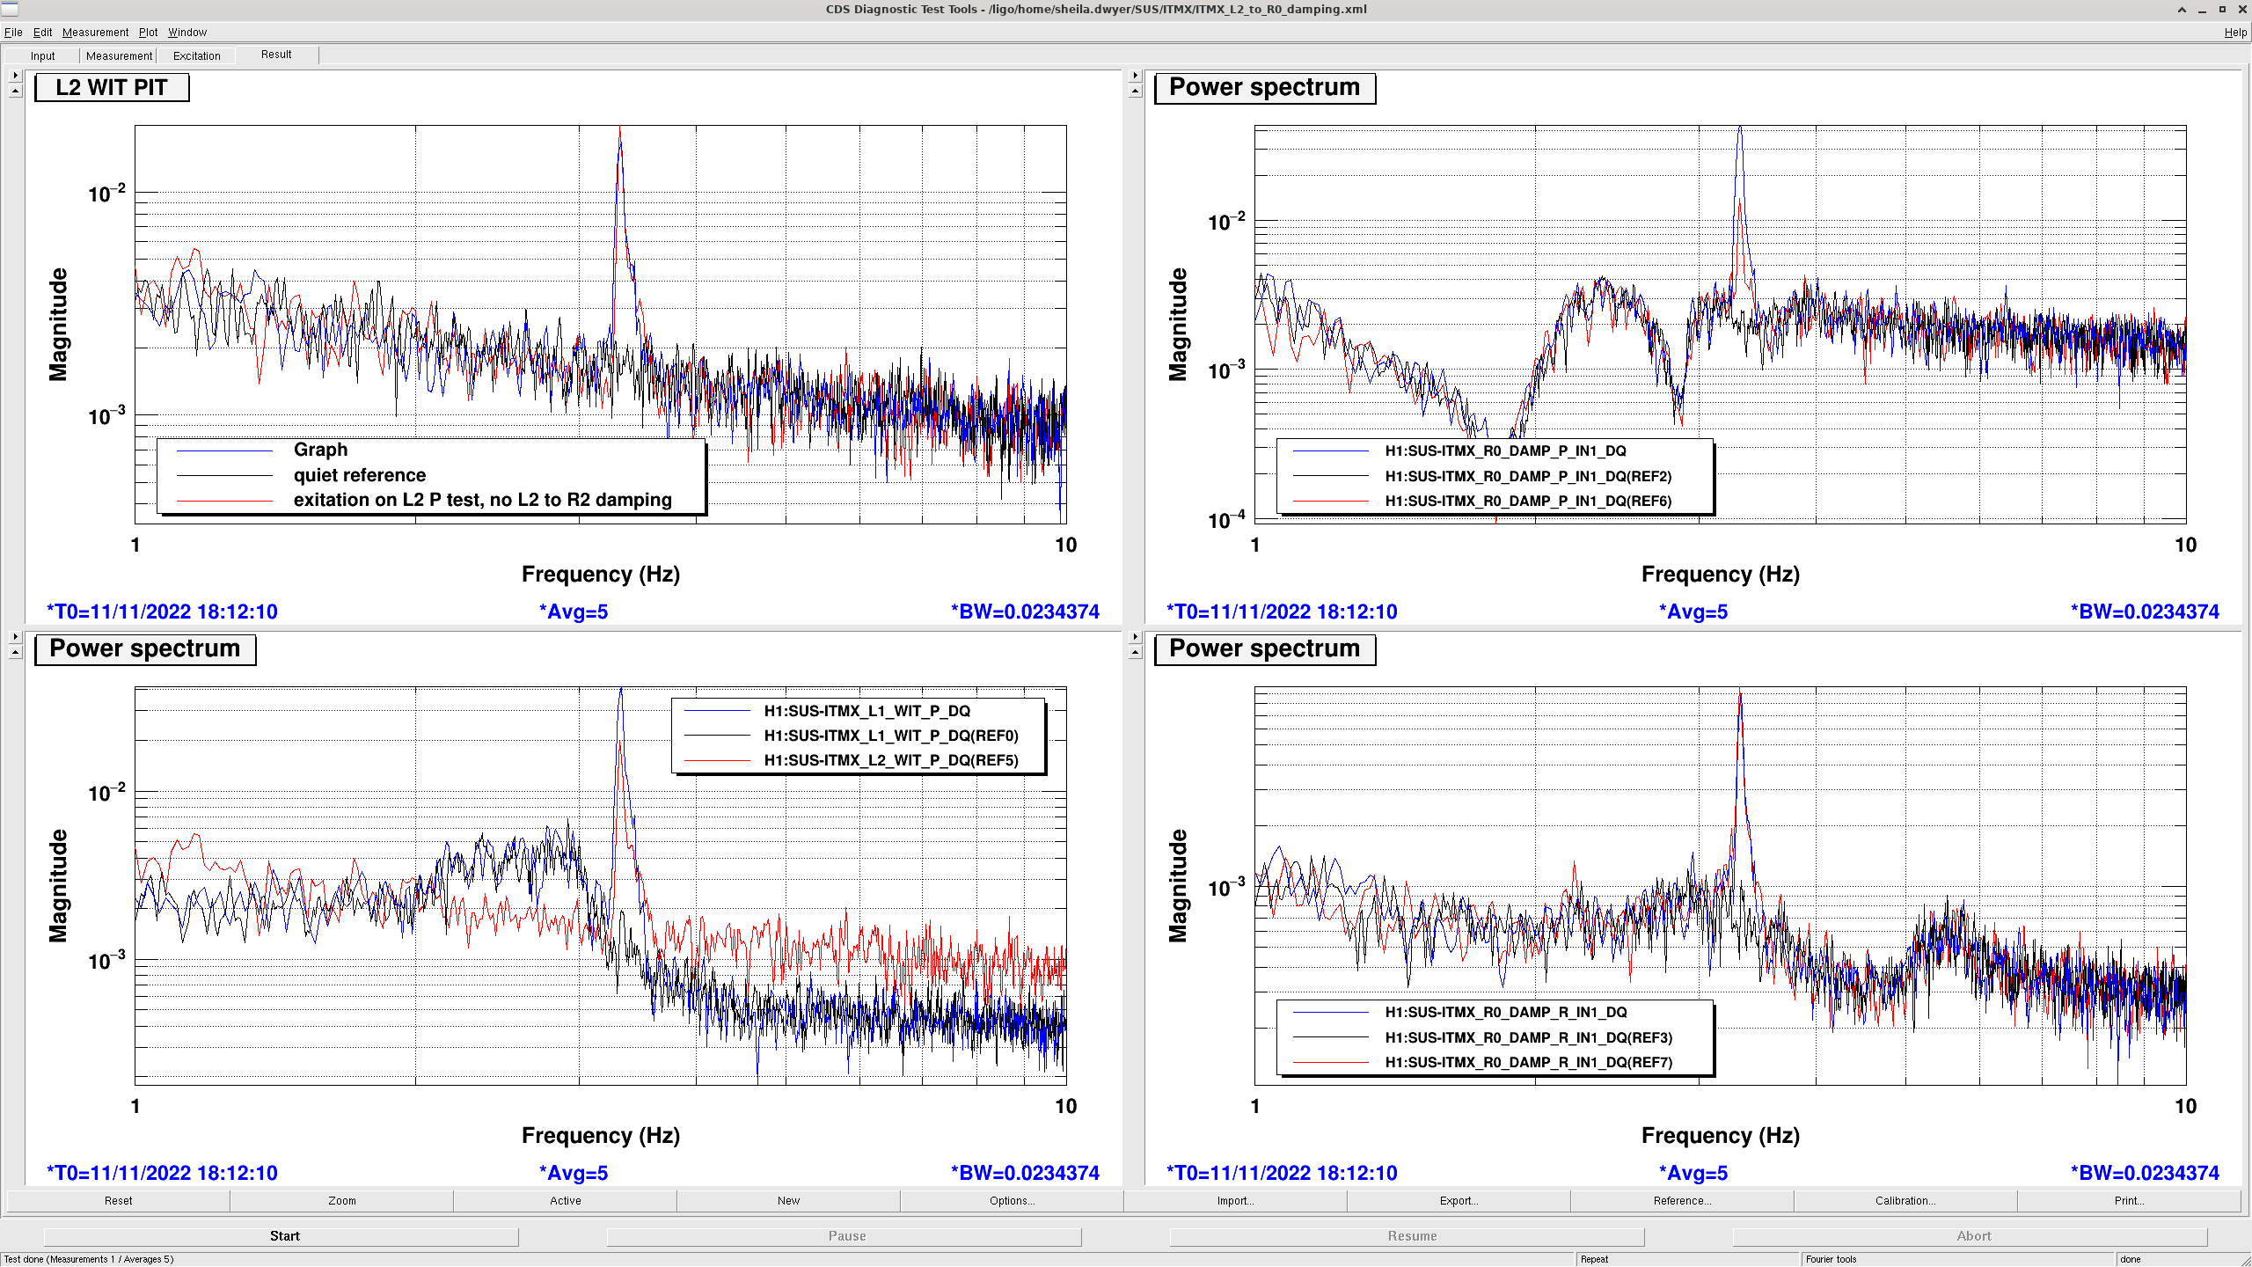Viewport: 2252px width, 1267px height.
Task: Click up-arrow icon beside bottom-right Power spectrum plot
Action: click(1135, 652)
